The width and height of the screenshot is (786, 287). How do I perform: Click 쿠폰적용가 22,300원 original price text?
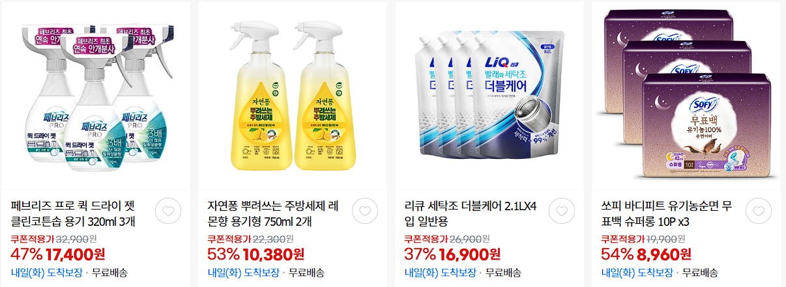250,239
